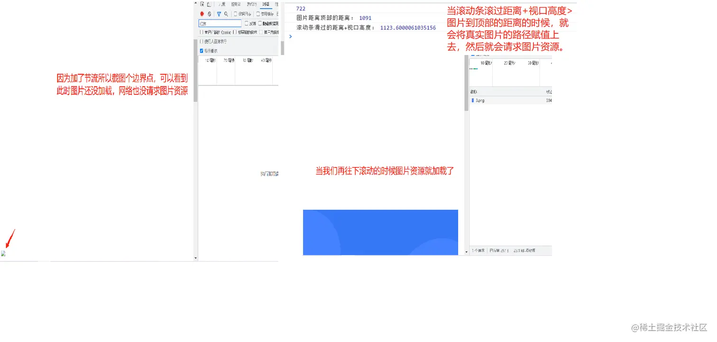717x342 pixels.
Task: Click the left page scrollbar up arrow
Action: pyautogui.click(x=195, y=3)
